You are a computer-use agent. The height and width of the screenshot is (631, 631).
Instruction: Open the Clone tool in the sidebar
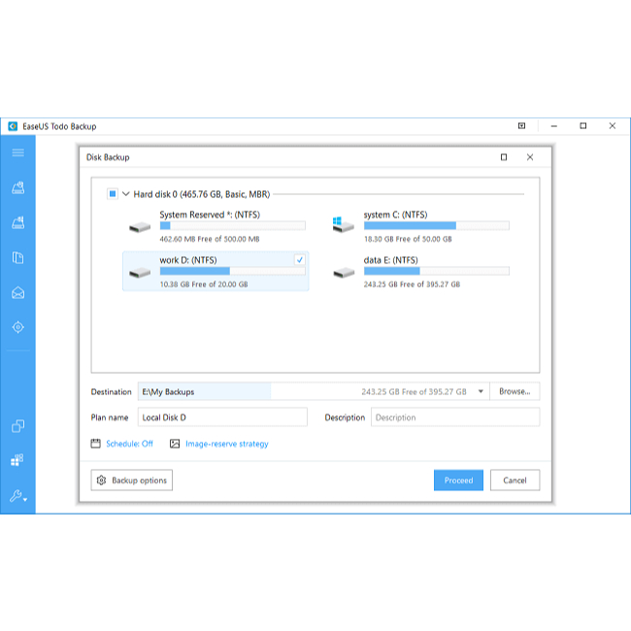point(17,426)
